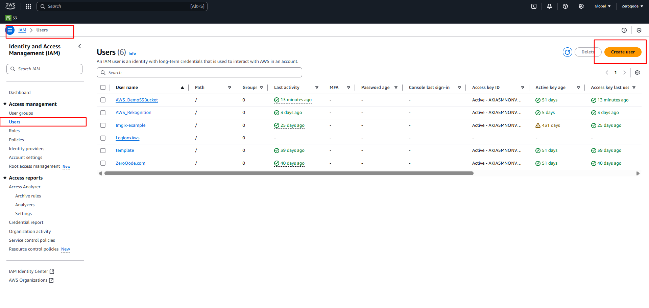
Task: Click the Create user button
Action: click(622, 52)
